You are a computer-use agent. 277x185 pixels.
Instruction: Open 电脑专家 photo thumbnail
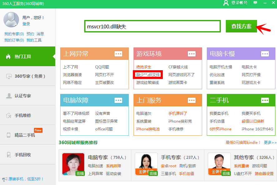click(x=73, y=164)
